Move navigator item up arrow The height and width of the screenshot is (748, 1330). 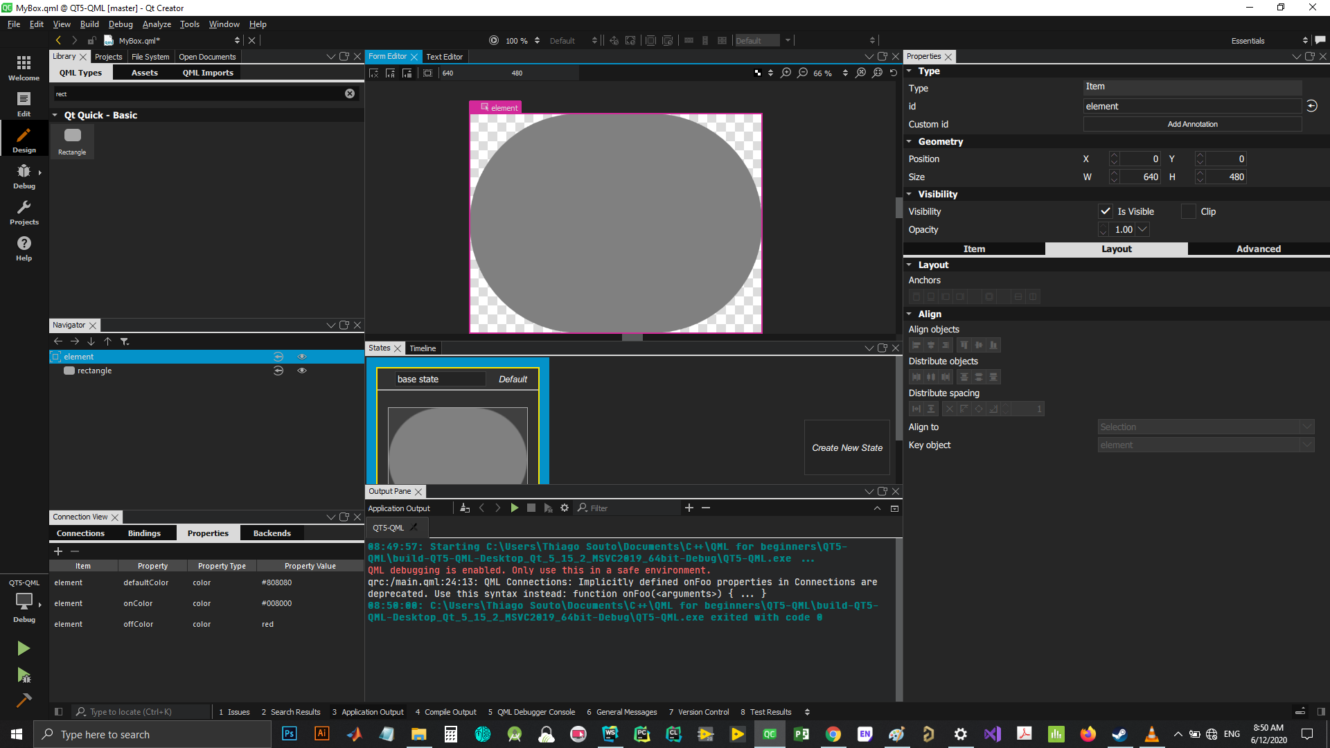pos(107,341)
